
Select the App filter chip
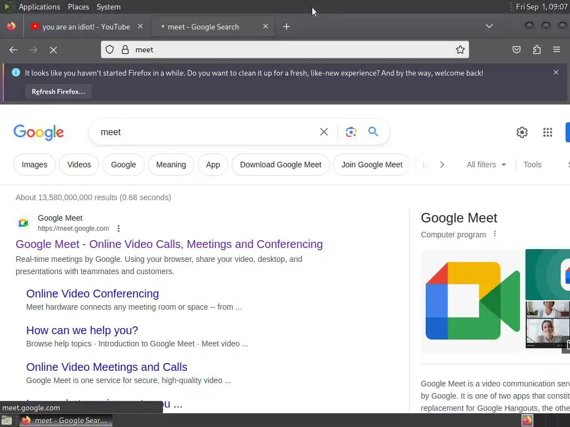pos(213,165)
